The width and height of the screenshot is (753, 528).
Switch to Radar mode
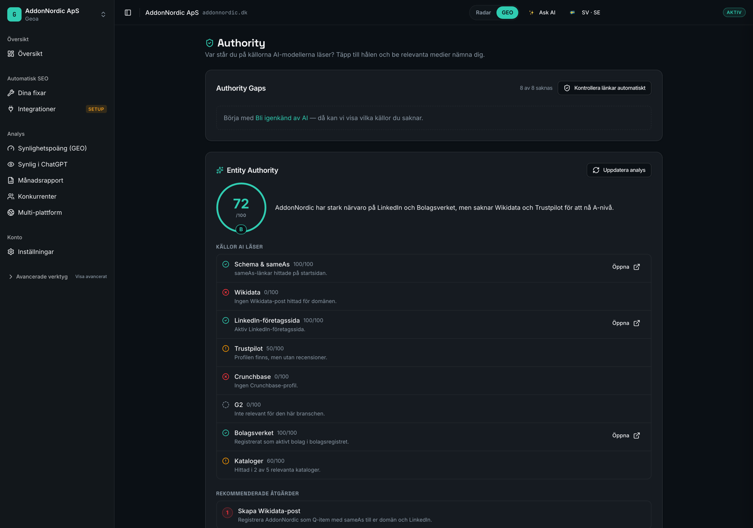(483, 12)
